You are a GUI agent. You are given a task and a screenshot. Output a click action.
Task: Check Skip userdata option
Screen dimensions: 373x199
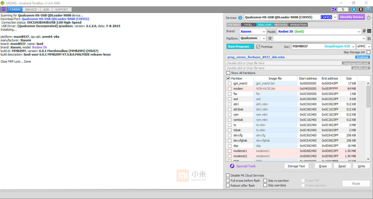pos(265,185)
